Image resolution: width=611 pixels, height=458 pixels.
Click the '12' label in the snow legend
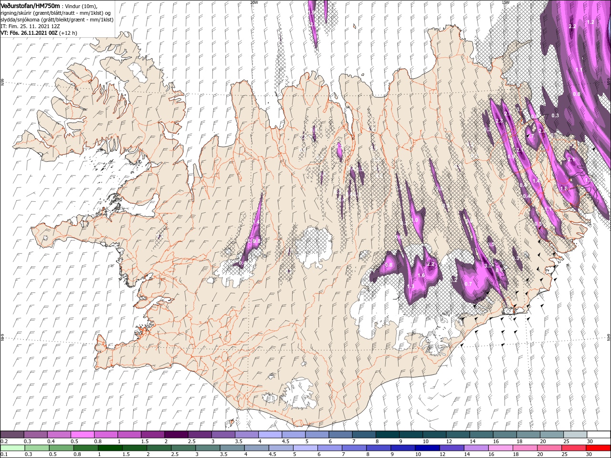(448, 441)
